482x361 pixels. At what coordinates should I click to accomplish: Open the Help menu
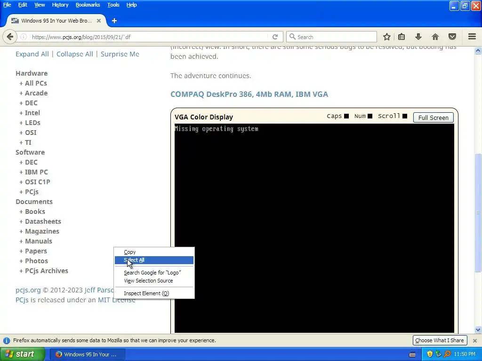click(x=131, y=5)
